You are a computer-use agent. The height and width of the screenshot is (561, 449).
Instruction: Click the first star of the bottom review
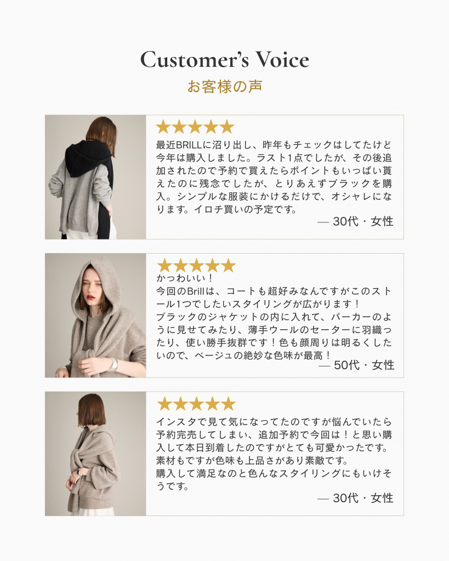click(x=164, y=404)
